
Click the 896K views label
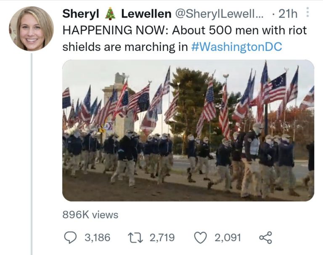pos(90,215)
